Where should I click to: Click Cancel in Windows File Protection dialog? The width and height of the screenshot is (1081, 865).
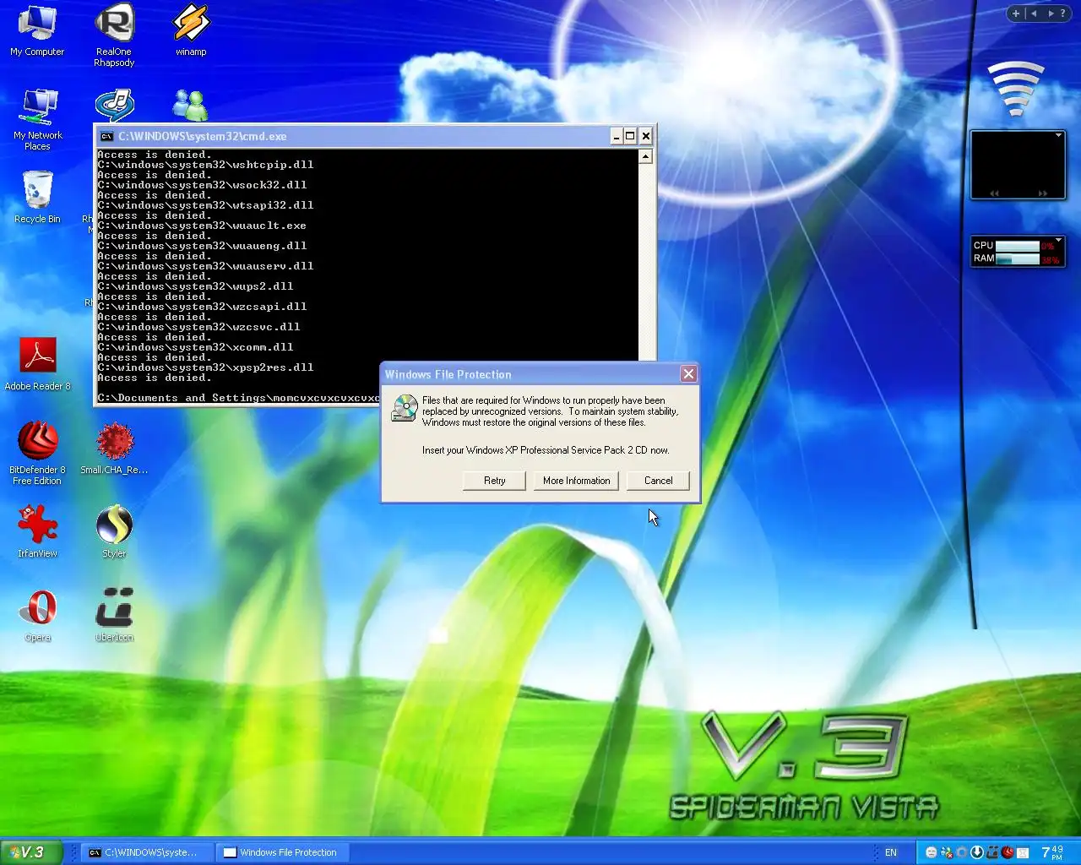(659, 481)
